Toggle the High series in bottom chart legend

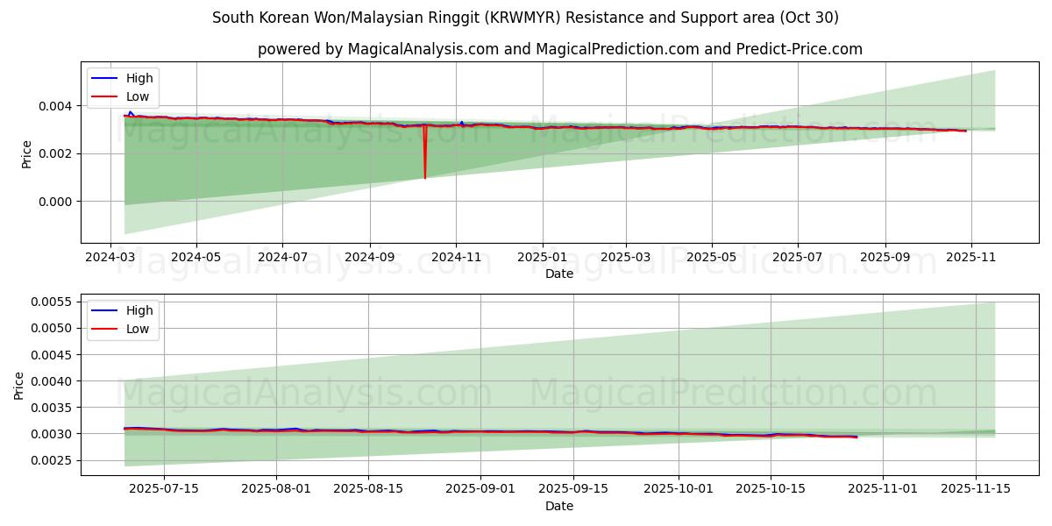click(140, 309)
